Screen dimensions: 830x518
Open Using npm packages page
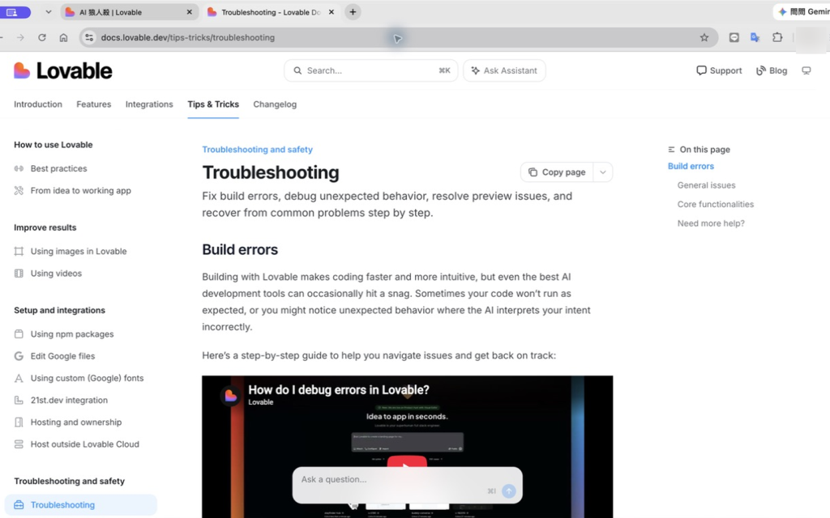click(x=72, y=334)
